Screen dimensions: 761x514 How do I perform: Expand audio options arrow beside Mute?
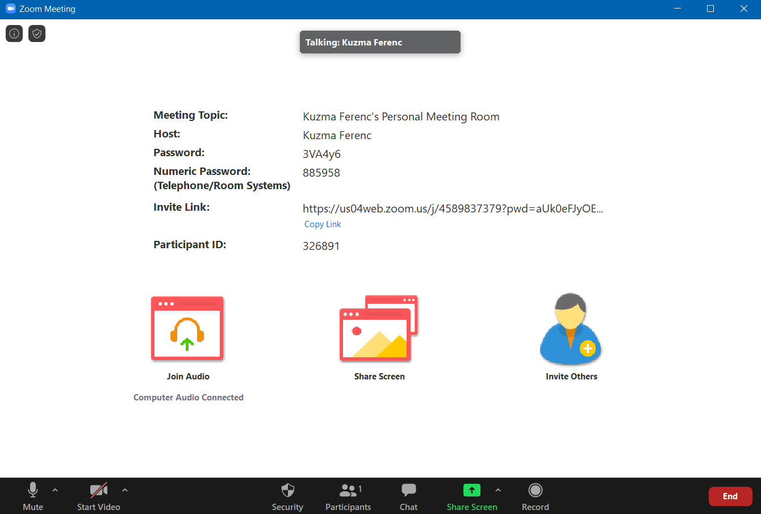coord(55,490)
